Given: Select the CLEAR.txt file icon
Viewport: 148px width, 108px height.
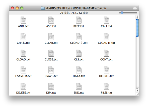Looking at the screenshot, I should (x=51, y=36).
